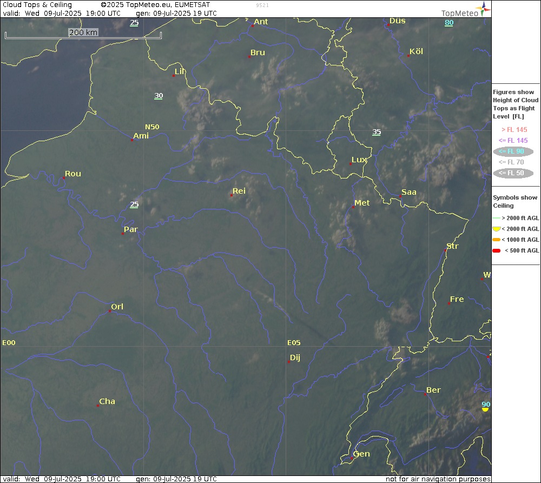This screenshot has width=541, height=483.
Task: Click the cloud top figure '80'
Action: click(x=449, y=23)
